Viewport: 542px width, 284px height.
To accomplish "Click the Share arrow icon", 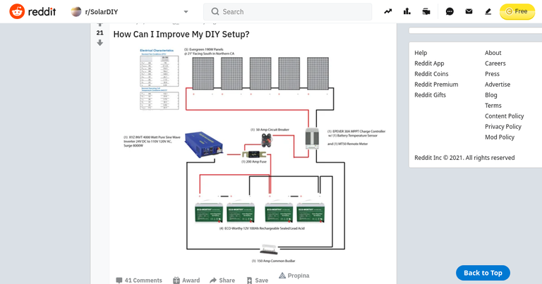I will [213, 280].
